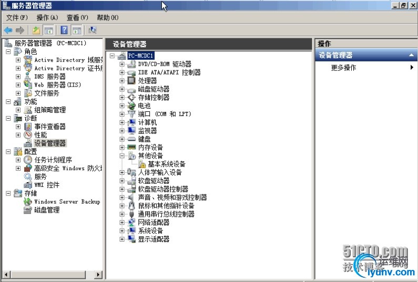Image resolution: width=418 pixels, height=282 pixels.
Task: Open the 查看(V) menu
Action: point(77,17)
